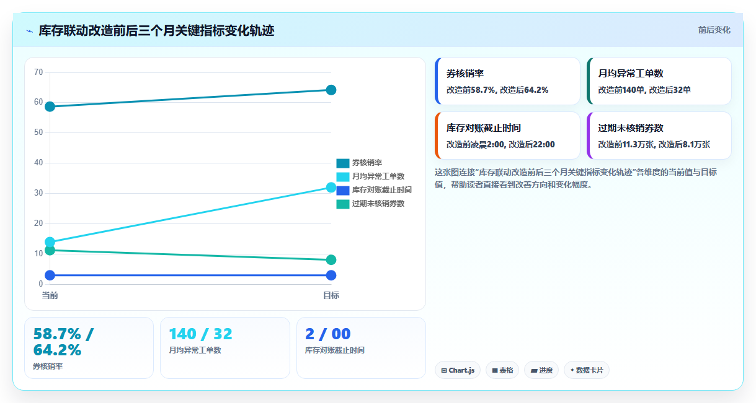Viewport: 756px width, 403px height.
Task: Toggle 库存对账截止时间 legend color box
Action: point(343,190)
